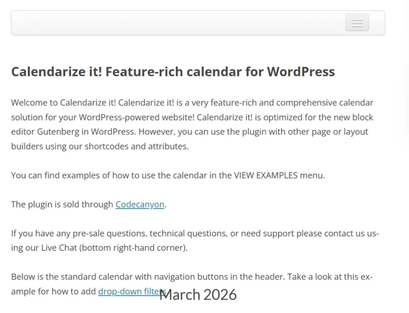The height and width of the screenshot is (313, 409).
Task: Select the March 2026 calendar header
Action: (198, 295)
